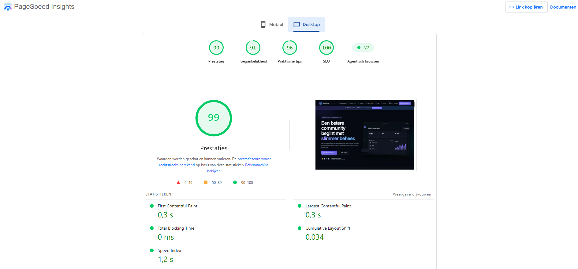Expand the Largest Contentful Paint metric
This screenshot has height=269, width=578.
coord(364,211)
